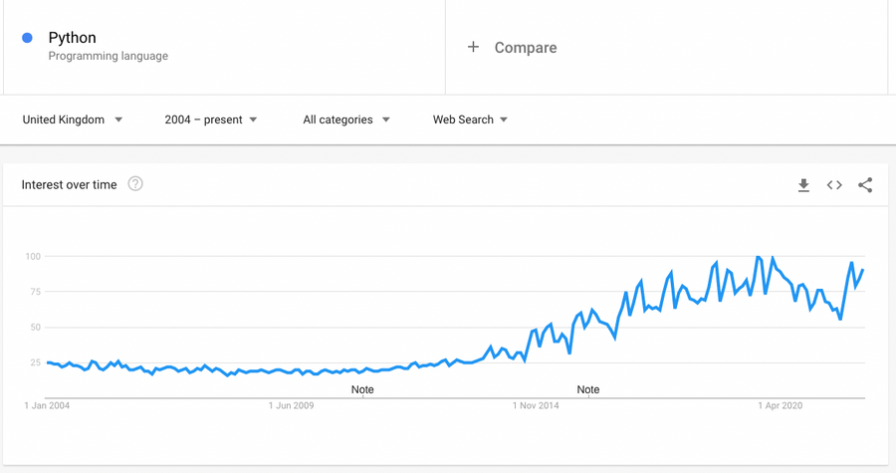Click the blue Python color dot
The height and width of the screenshot is (473, 896).
point(27,38)
